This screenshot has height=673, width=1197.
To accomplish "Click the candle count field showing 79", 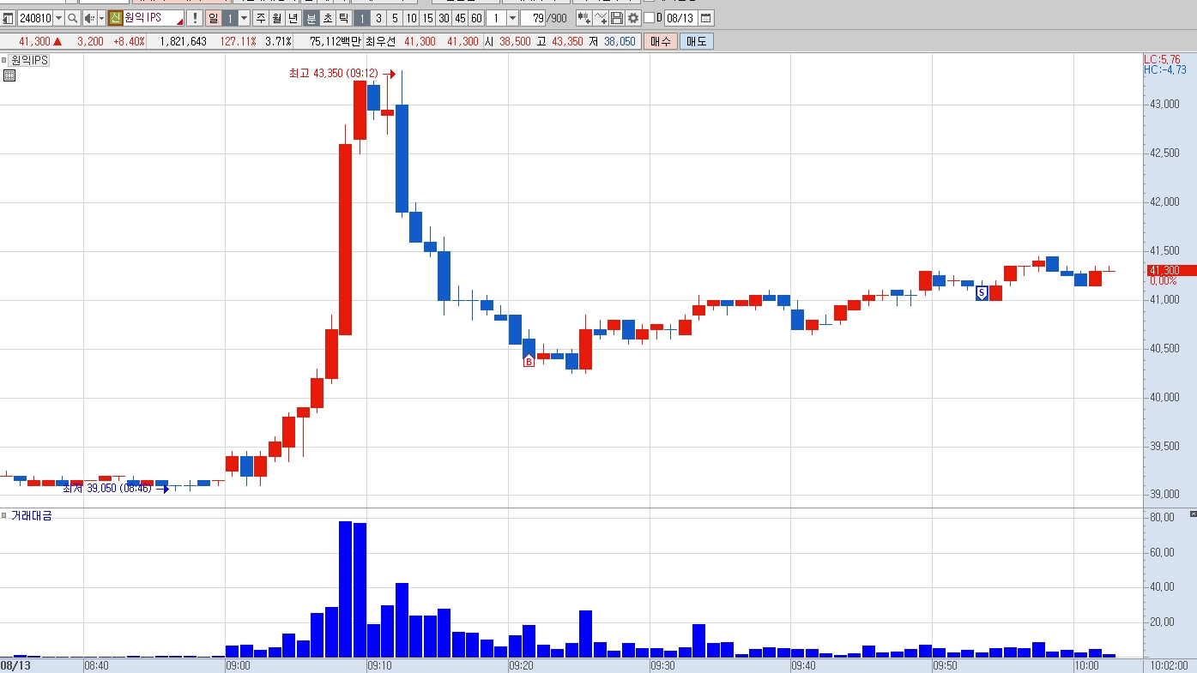I will [x=533, y=18].
